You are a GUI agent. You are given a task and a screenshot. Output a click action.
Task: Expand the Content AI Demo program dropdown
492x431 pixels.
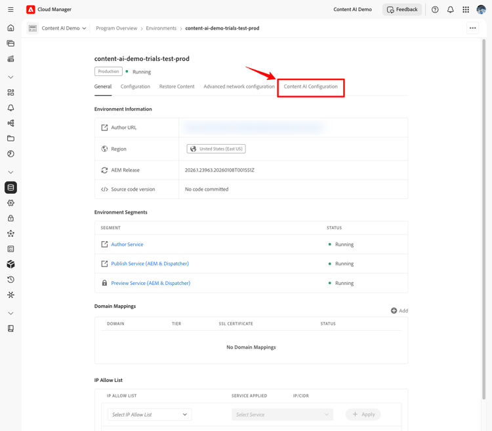pos(64,28)
